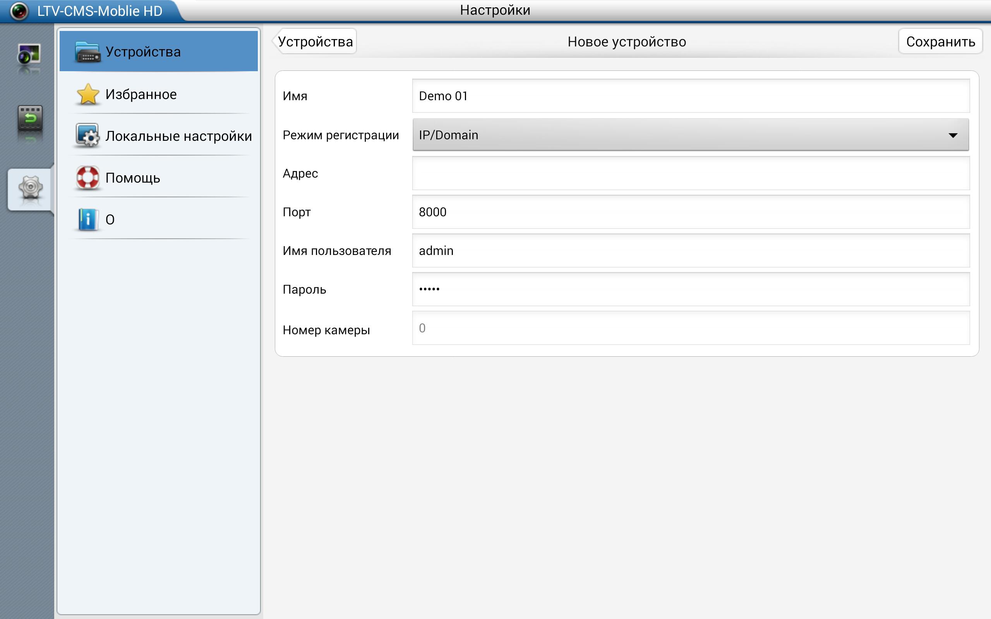The image size is (991, 619).
Task: Open the Помощь section
Action: (x=132, y=178)
